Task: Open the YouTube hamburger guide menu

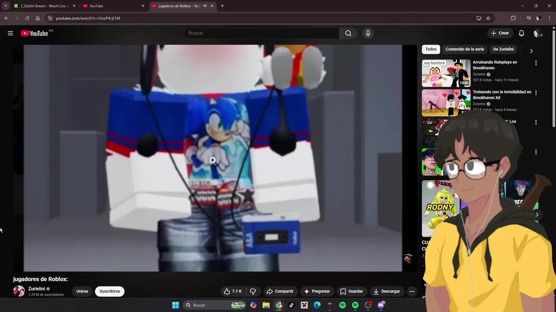Action: coord(10,33)
